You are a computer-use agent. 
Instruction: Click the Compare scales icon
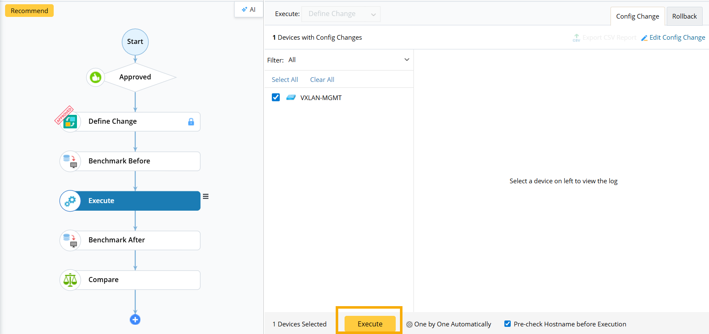click(70, 280)
